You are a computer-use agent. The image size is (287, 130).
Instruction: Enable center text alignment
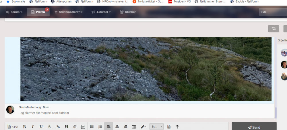tap(117, 127)
